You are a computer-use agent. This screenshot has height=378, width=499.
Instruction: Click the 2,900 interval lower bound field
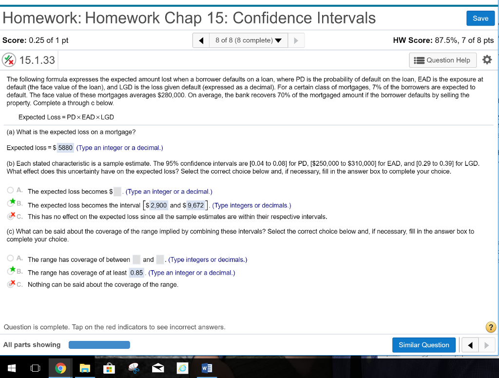(x=158, y=205)
